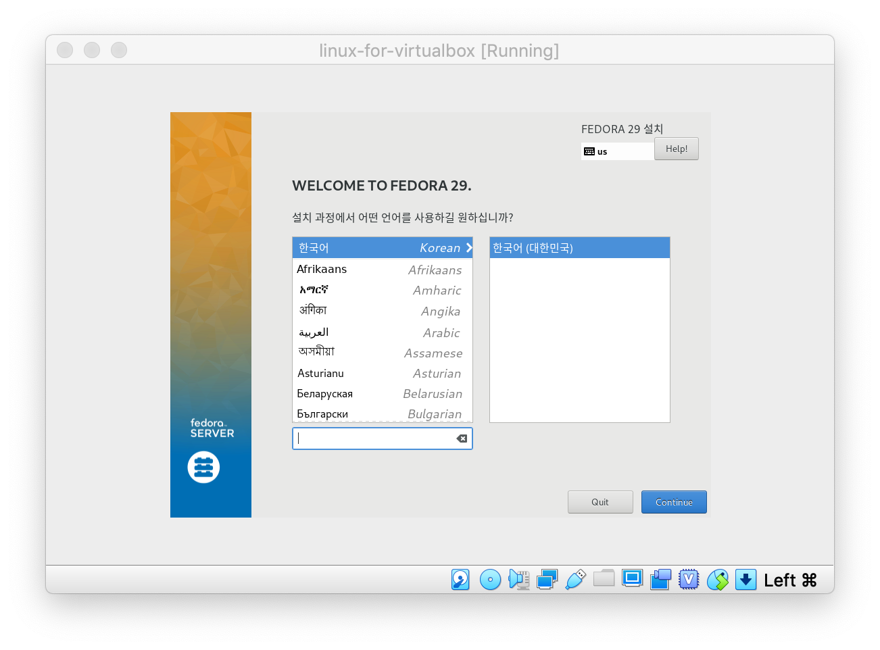This screenshot has height=650, width=880.
Task: Select Amharic in the language list
Action: click(383, 290)
